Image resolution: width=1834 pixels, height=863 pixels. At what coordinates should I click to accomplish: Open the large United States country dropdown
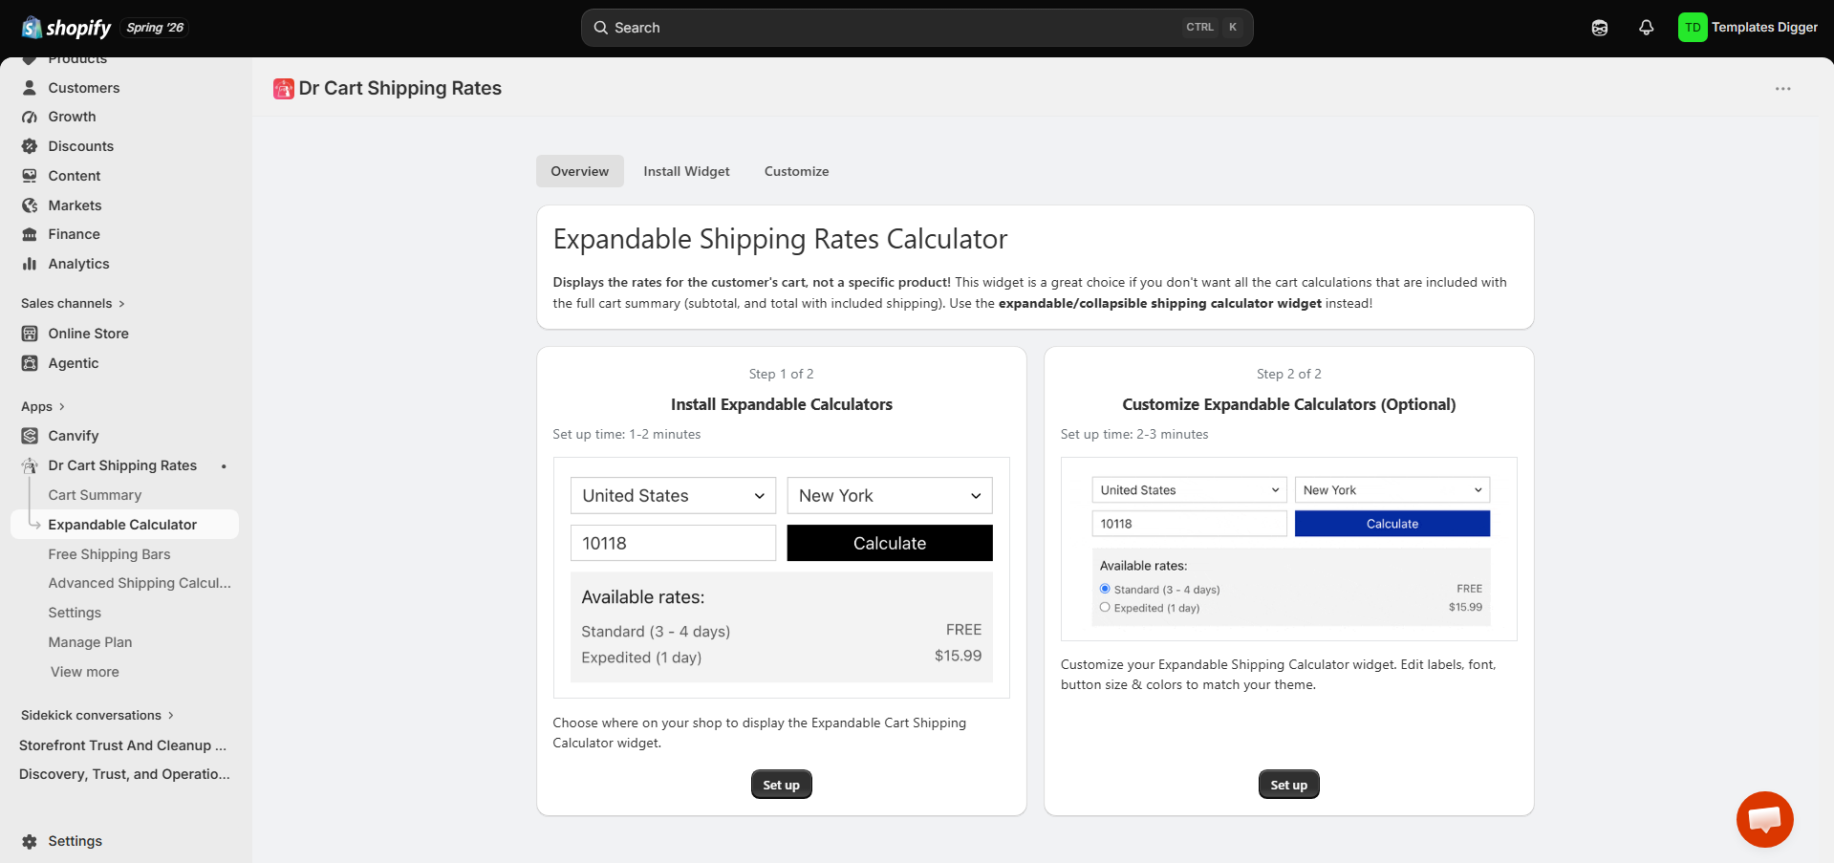(673, 496)
